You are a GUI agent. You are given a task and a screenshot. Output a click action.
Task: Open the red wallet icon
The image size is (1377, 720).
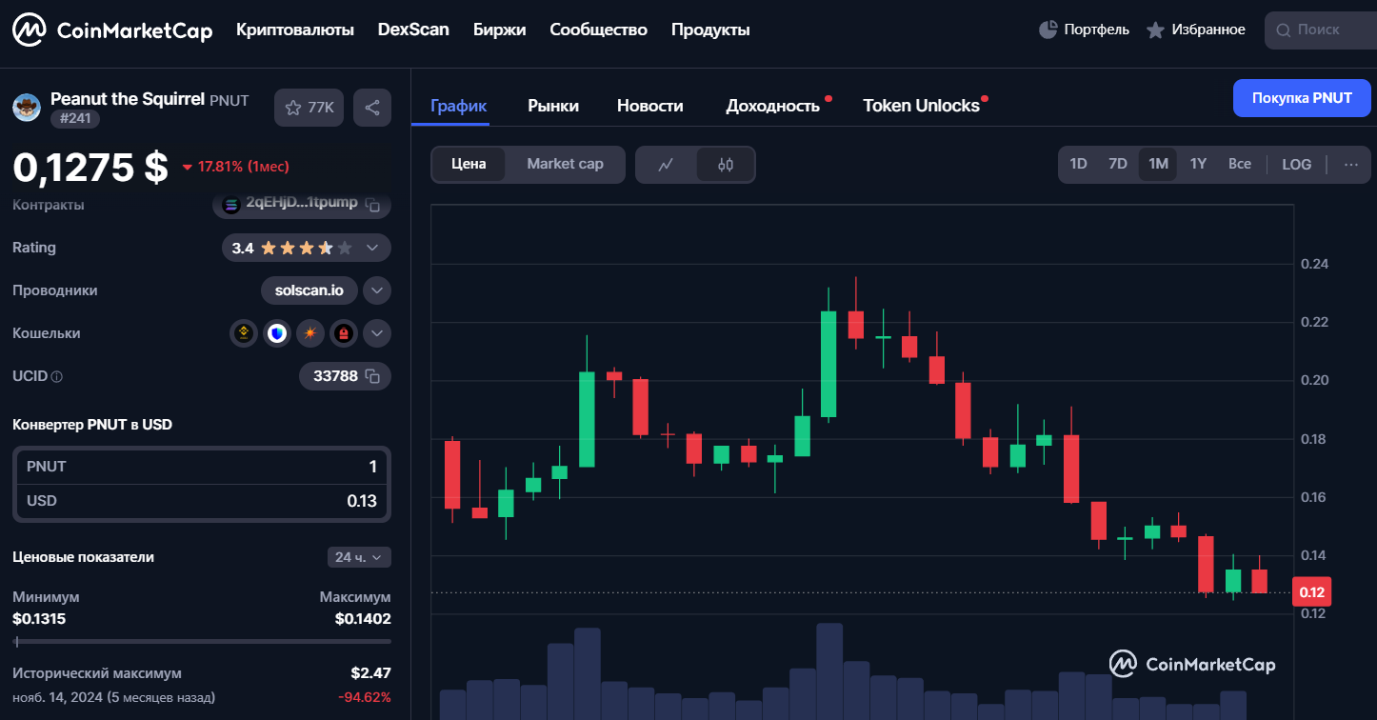343,333
